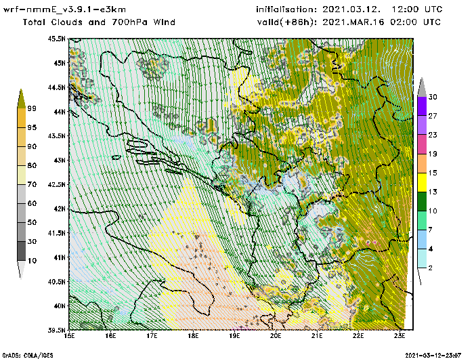The width and height of the screenshot is (474, 359).
Task: Click the GrADS: COLA/IGES footer text
Action: (x=28, y=356)
